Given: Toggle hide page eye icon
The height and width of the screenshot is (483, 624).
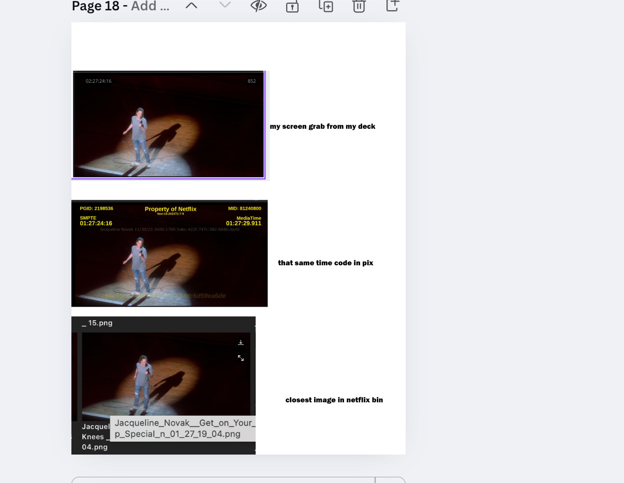Looking at the screenshot, I should (x=259, y=5).
